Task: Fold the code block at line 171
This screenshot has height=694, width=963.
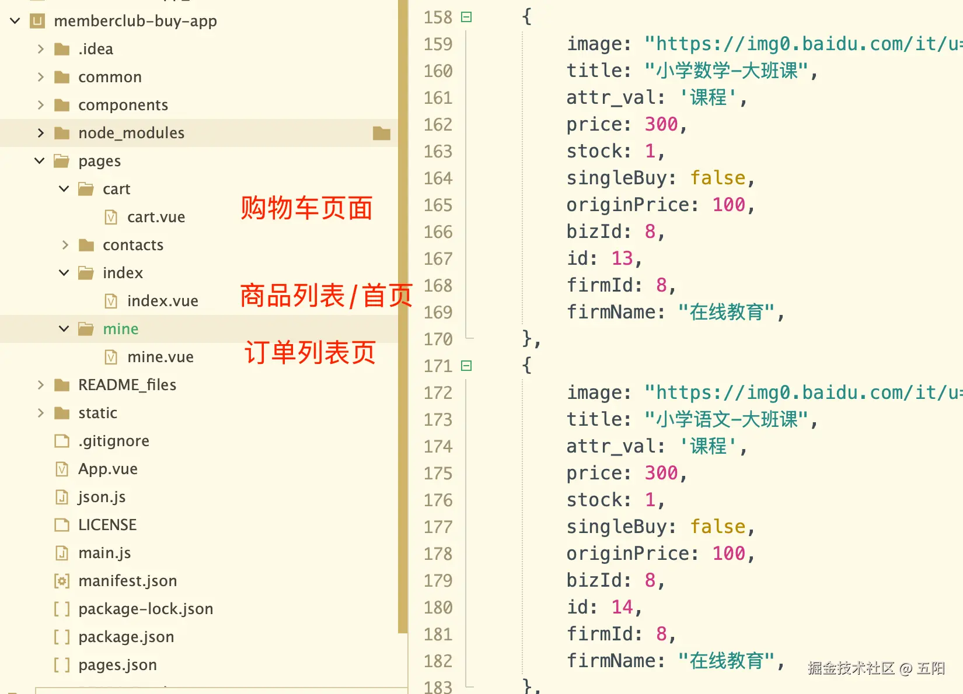Action: coord(466,366)
